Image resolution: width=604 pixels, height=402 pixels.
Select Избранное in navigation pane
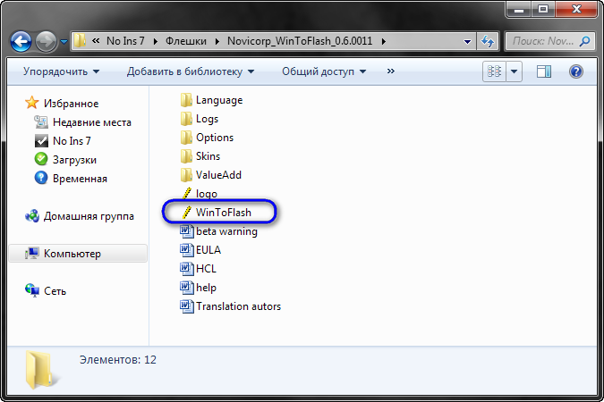[x=71, y=104]
